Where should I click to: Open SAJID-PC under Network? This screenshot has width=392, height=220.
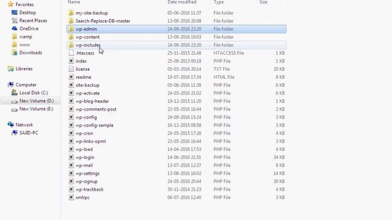click(29, 133)
